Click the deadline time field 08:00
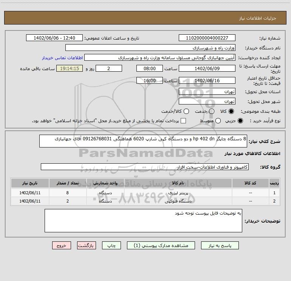The image size is (291, 281). pos(150,68)
